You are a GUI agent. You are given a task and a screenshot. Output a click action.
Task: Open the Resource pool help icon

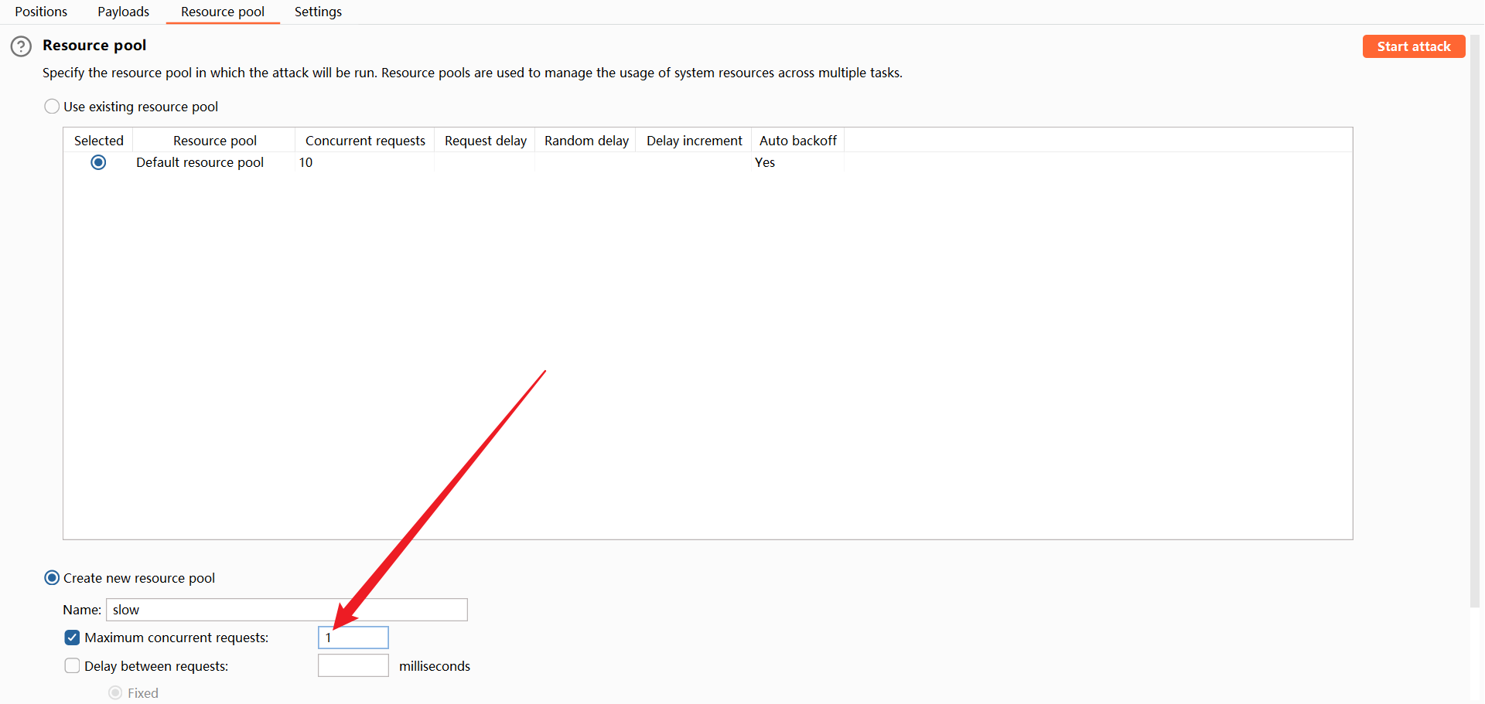point(21,46)
